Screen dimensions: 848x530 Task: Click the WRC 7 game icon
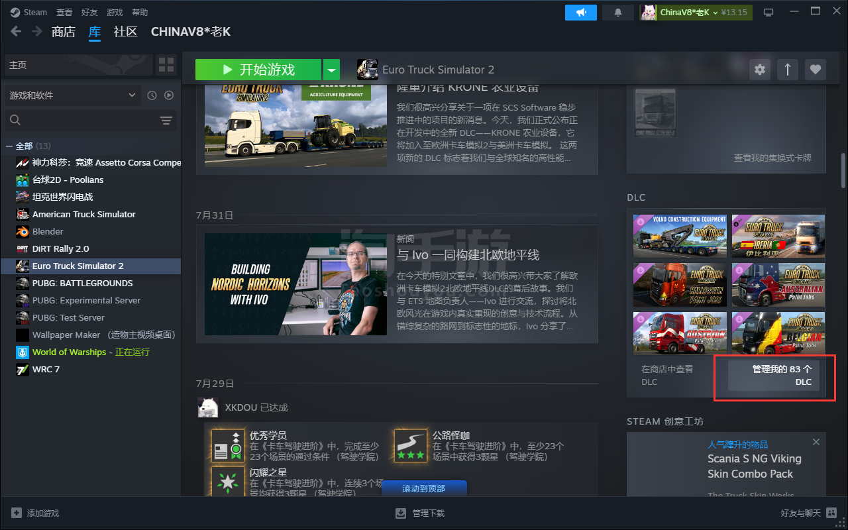(23, 369)
